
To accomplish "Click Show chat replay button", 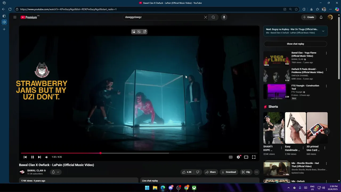I will 295,44.
